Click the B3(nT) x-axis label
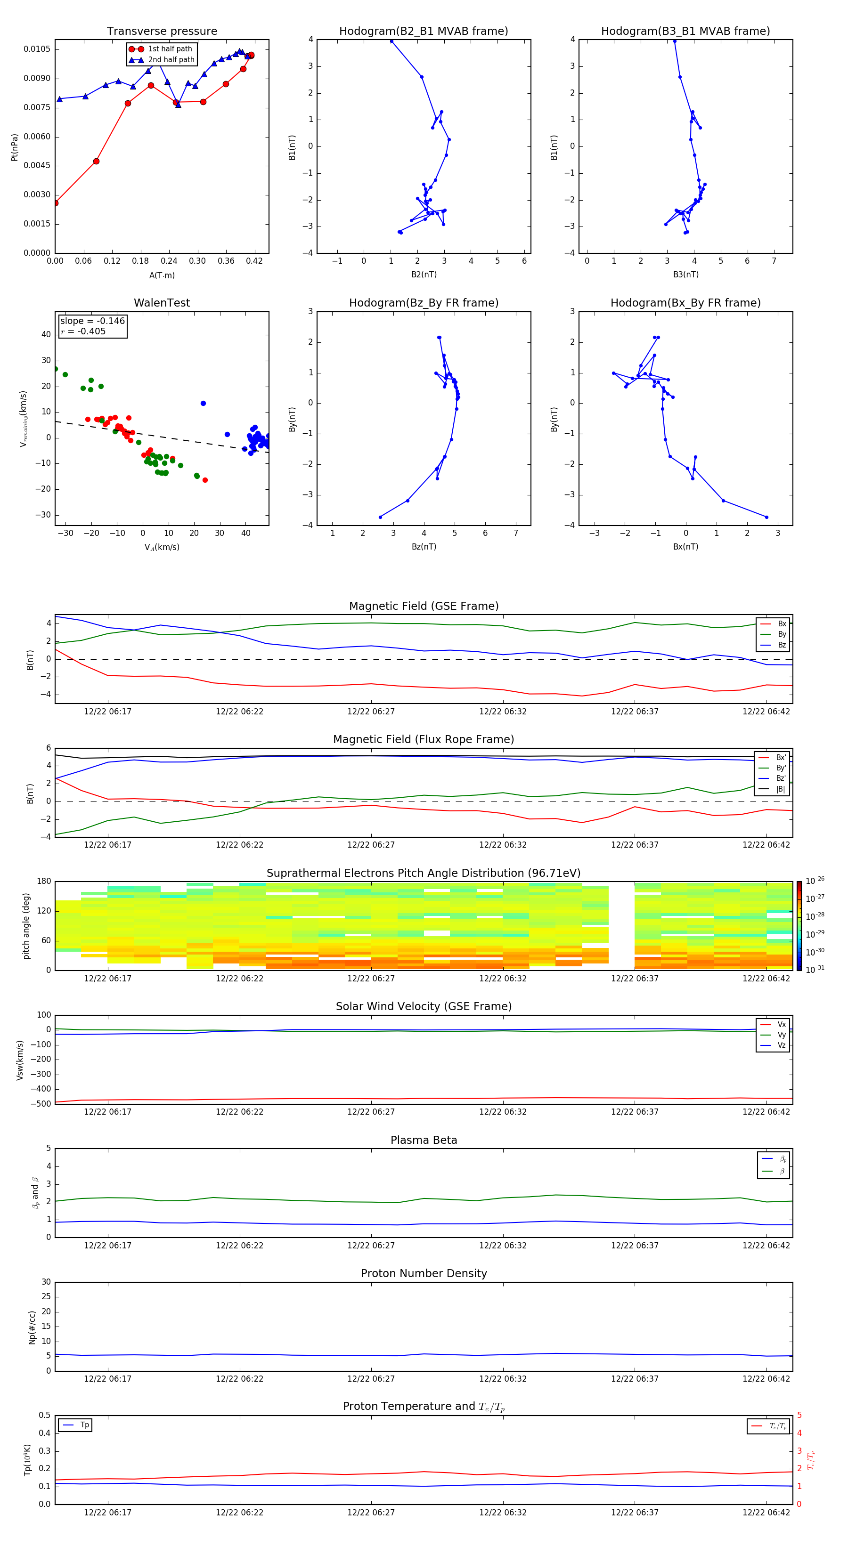Screen dimensions: 848x1554 click(x=685, y=275)
